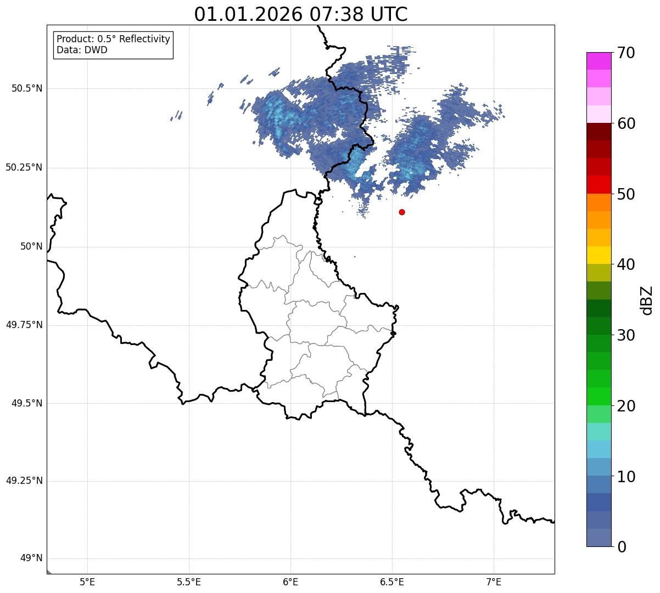
Task: Click the red station marker dot
Action: [x=402, y=212]
